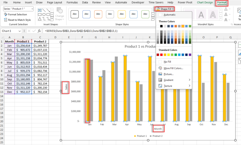The image size is (241, 145).
Task: Select the Oval shape
Action: [44, 15]
